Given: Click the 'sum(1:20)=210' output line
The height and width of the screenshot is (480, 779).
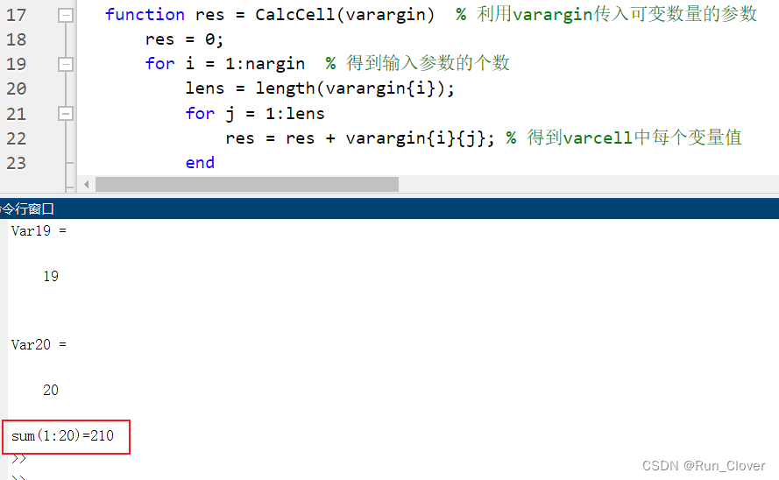Looking at the screenshot, I should (62, 436).
